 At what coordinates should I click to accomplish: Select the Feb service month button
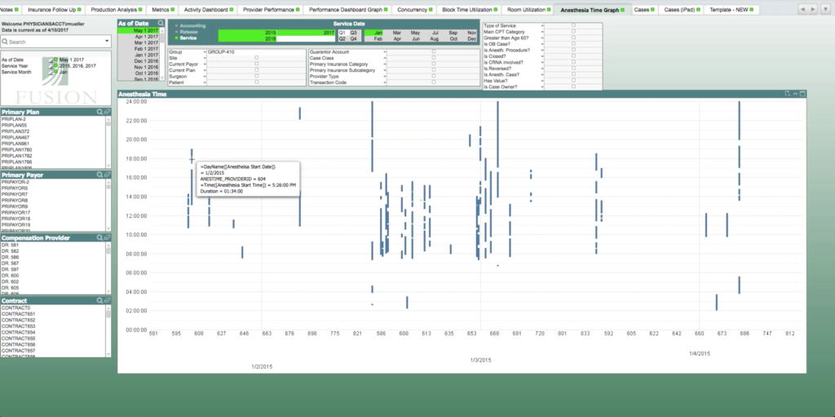378,38
